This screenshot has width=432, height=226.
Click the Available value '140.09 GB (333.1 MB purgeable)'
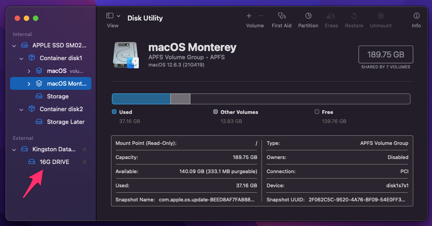(218, 172)
